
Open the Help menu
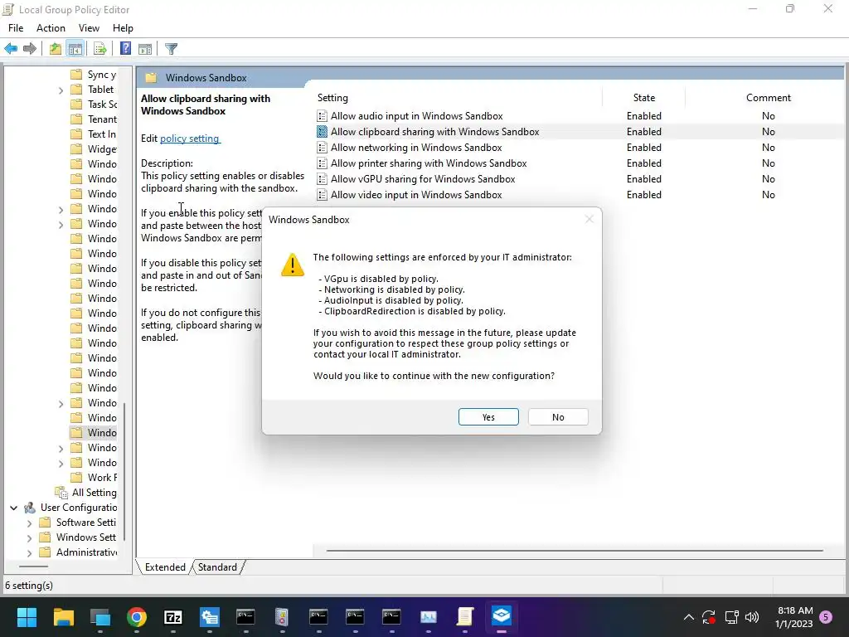pos(123,28)
